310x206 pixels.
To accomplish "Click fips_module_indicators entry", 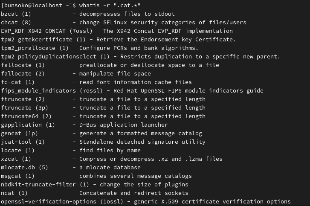I will (x=38, y=91).
